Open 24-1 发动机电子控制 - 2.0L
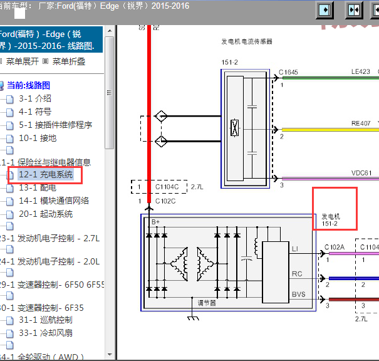Viewport: 379px width, 361px height. pos(49,261)
